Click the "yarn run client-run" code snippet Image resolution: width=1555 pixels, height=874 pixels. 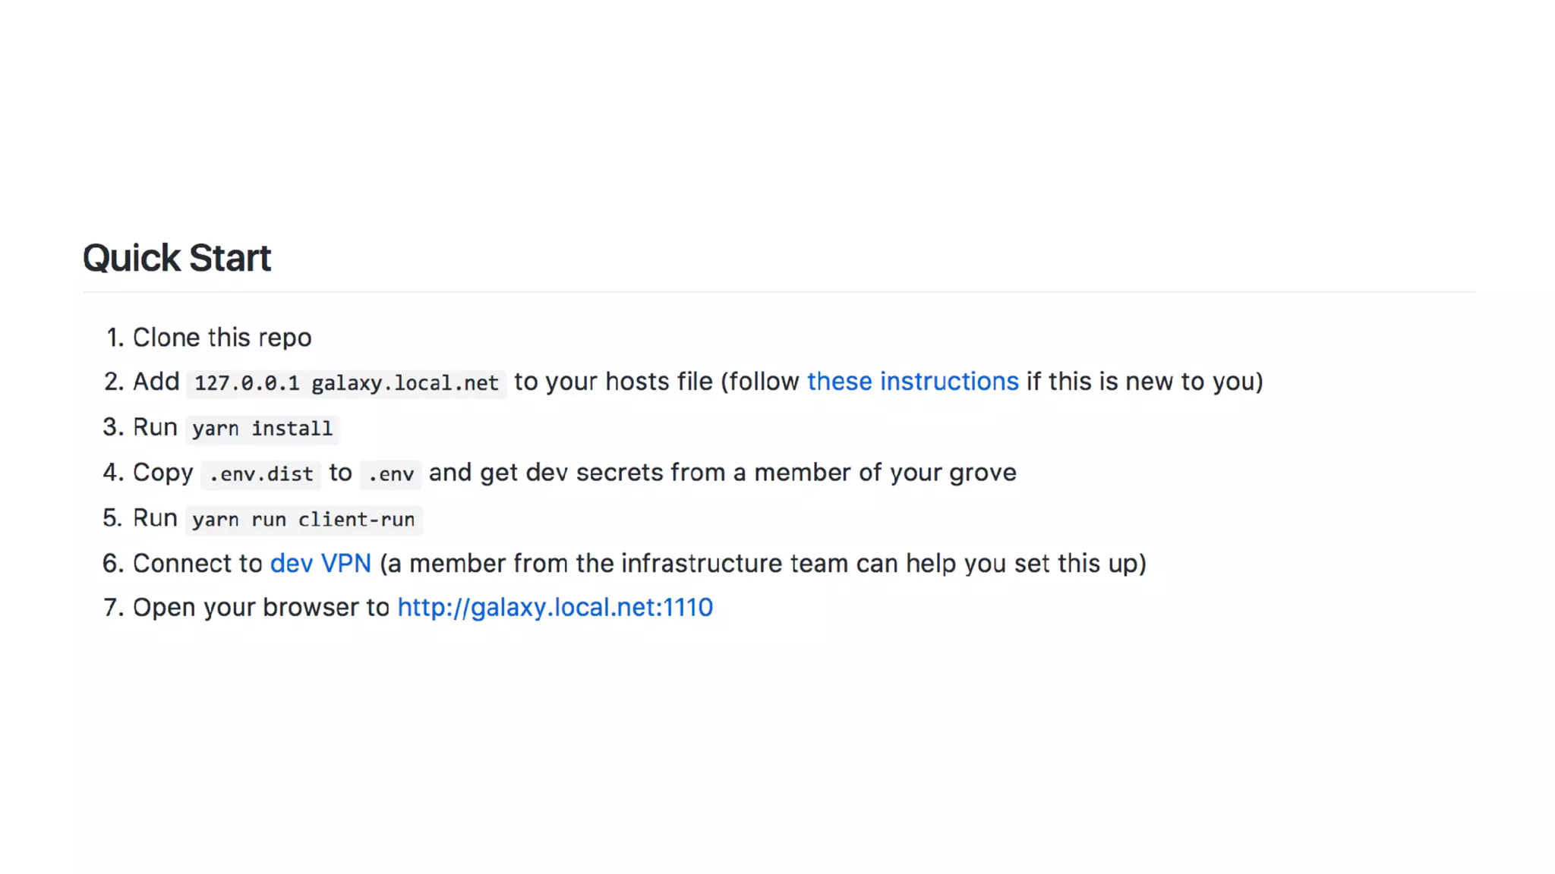pyautogui.click(x=304, y=520)
